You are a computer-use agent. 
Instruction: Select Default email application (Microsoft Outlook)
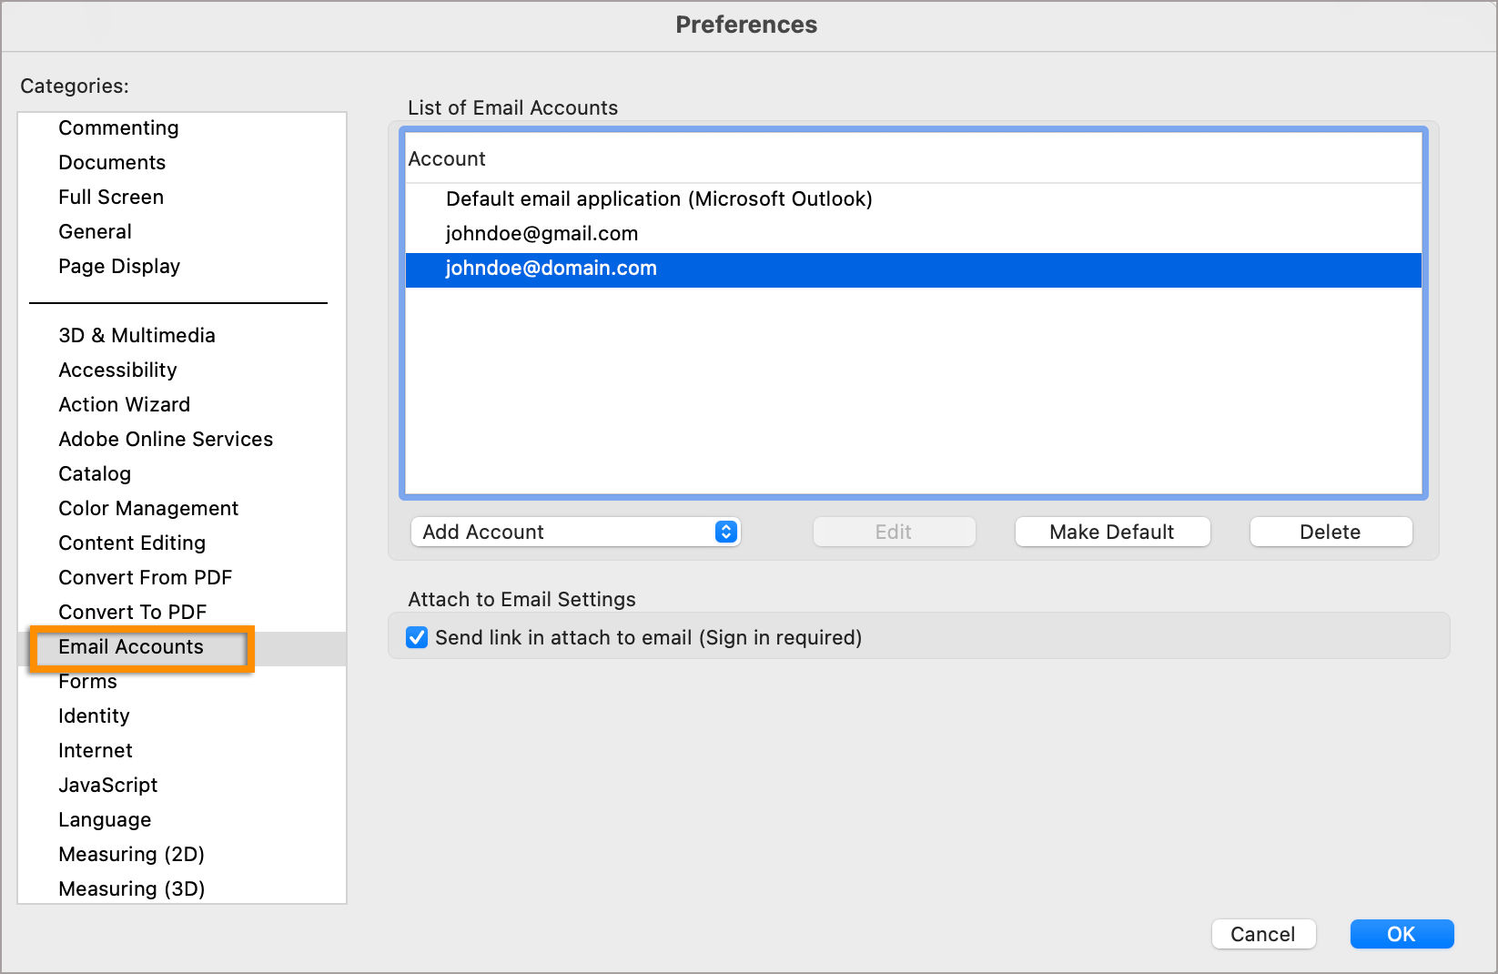[x=659, y=198]
